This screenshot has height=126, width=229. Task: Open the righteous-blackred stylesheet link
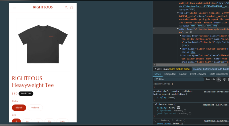pyautogui.click(x=216, y=121)
